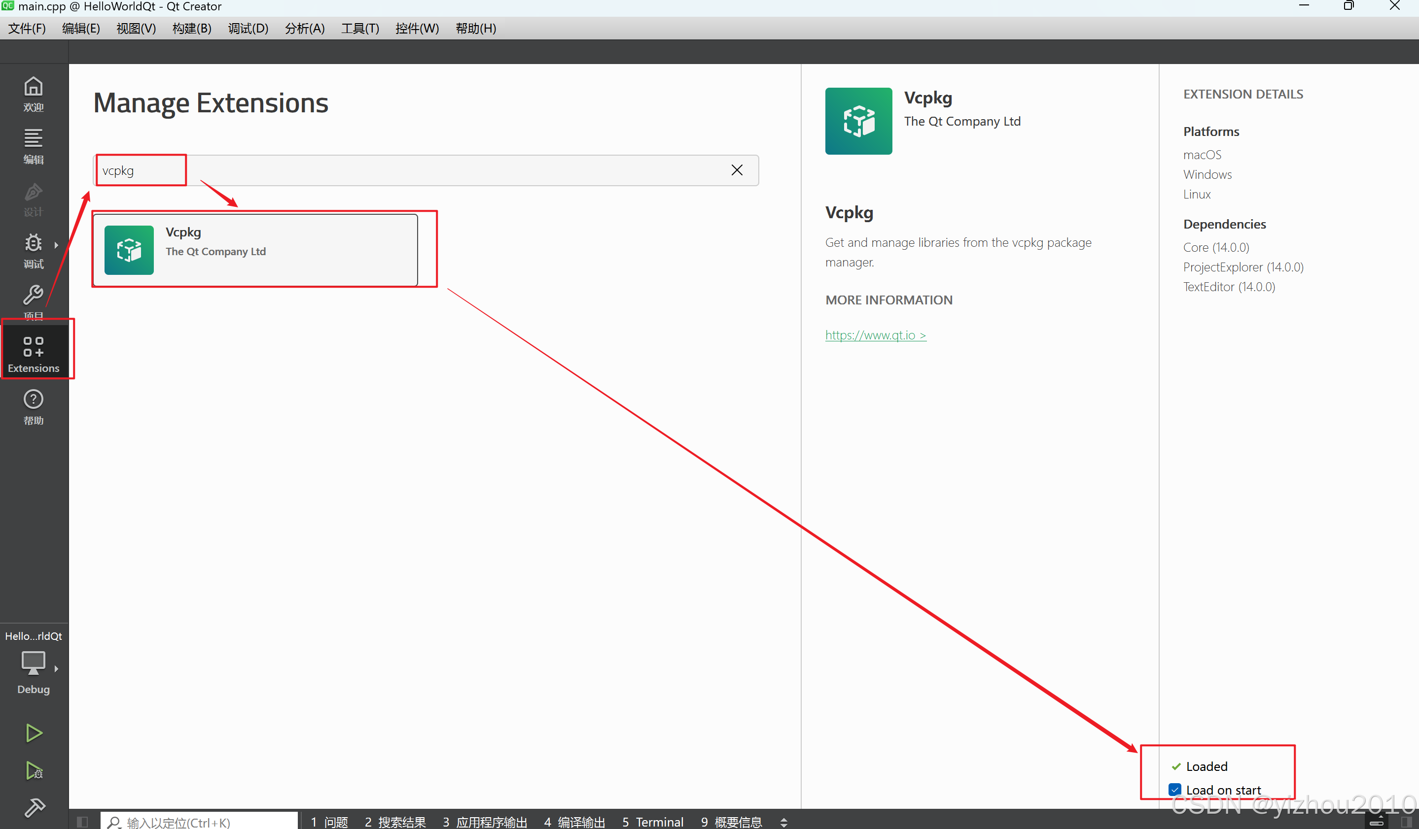Open the 9 概要信息 output pane
Image resolution: width=1419 pixels, height=829 pixels.
tap(731, 822)
